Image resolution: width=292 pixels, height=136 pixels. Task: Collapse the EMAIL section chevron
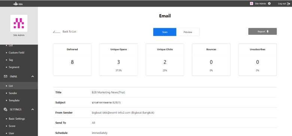click(x=33, y=76)
